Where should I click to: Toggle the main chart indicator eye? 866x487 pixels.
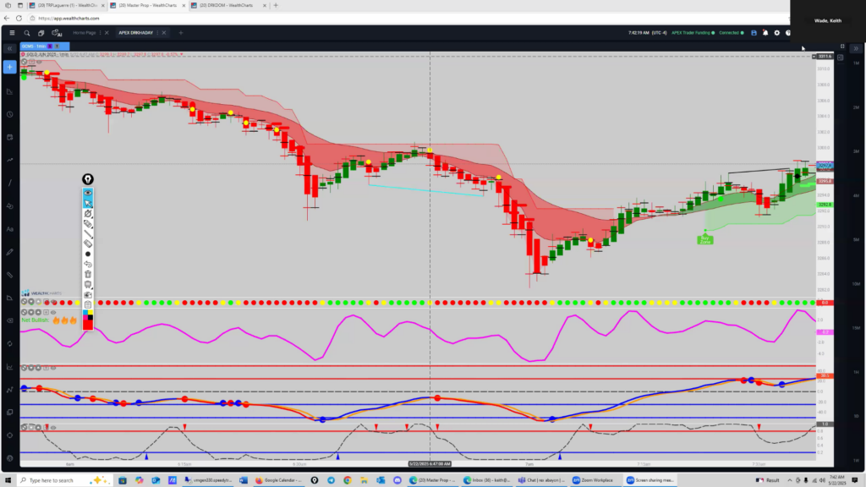39,62
